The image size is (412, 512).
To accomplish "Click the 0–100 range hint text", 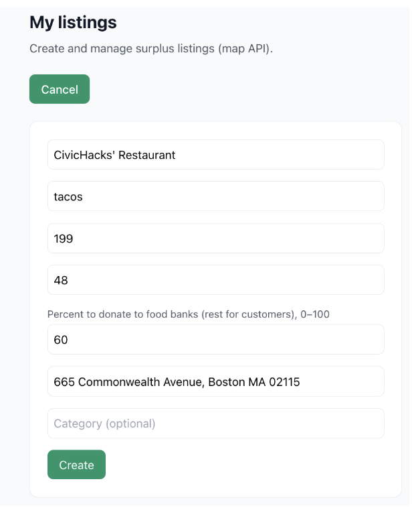I will point(315,314).
